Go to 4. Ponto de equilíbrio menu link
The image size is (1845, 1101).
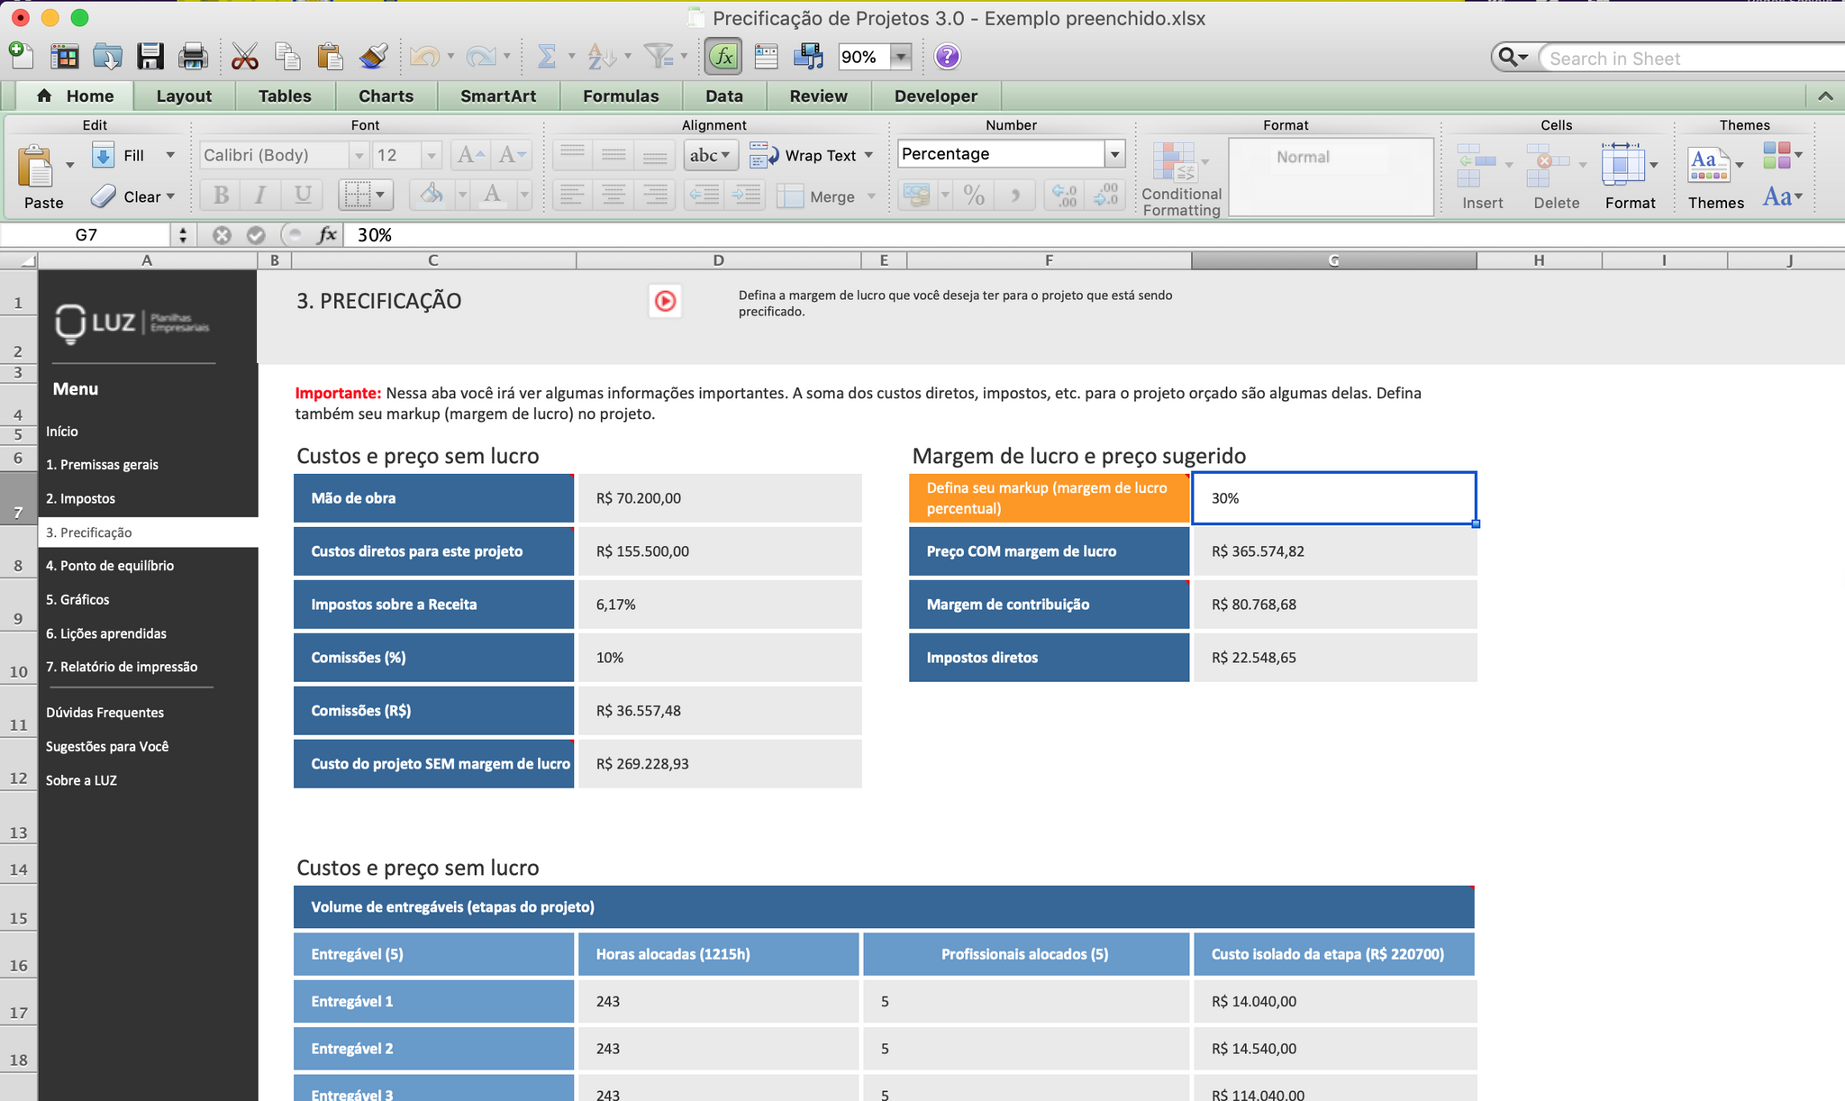[110, 566]
